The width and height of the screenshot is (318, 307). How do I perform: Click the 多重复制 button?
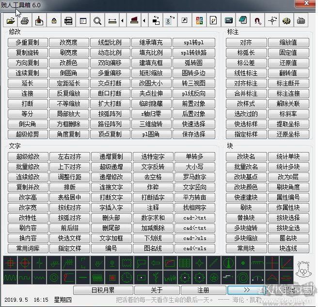(28, 42)
